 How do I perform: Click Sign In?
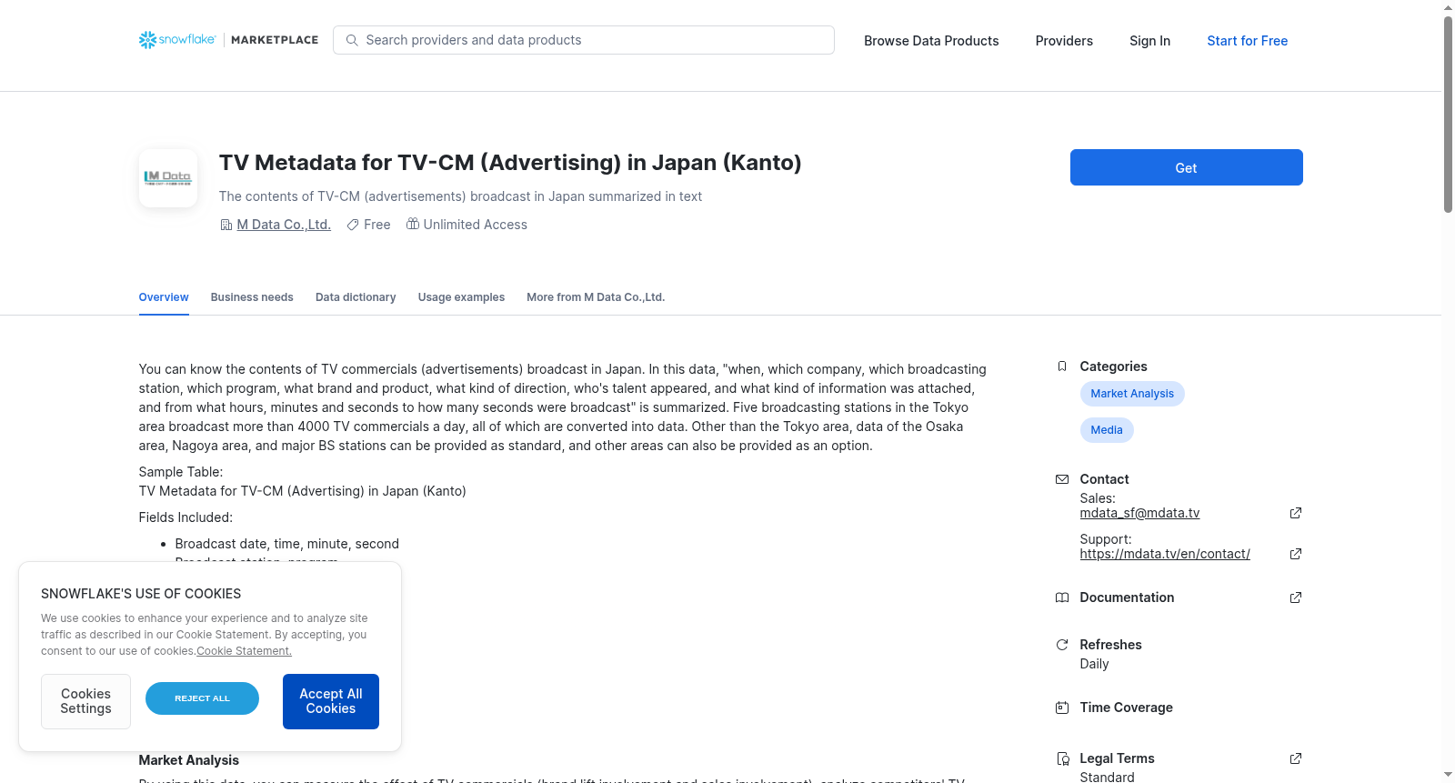tap(1149, 41)
